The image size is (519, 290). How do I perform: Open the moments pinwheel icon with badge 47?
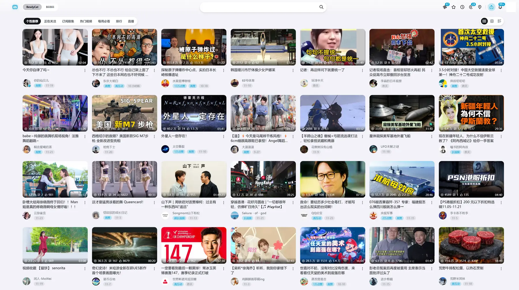click(x=445, y=7)
